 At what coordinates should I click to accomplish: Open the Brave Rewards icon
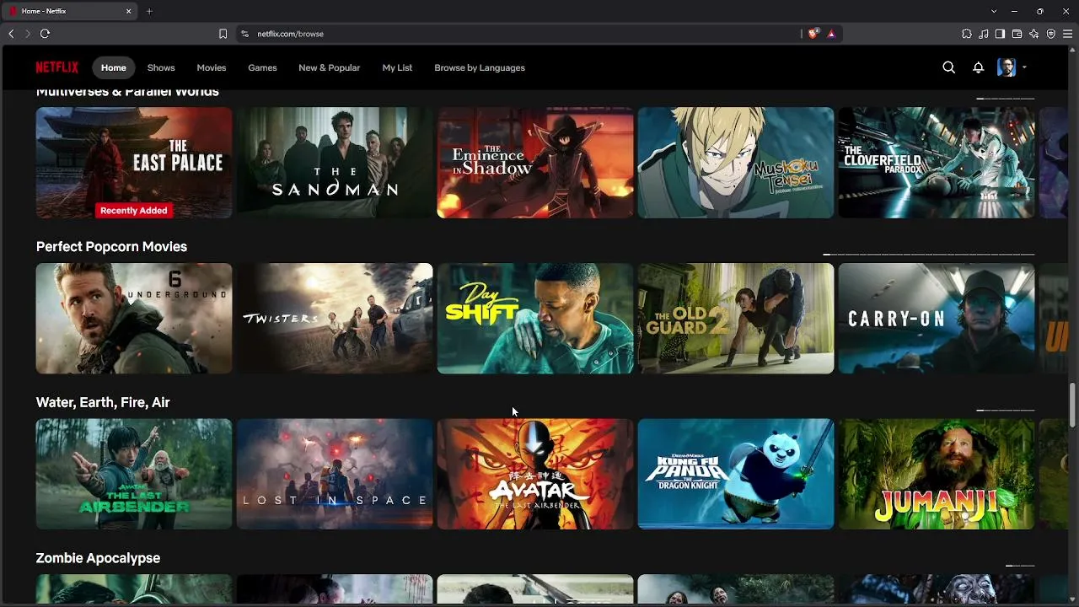click(x=831, y=34)
